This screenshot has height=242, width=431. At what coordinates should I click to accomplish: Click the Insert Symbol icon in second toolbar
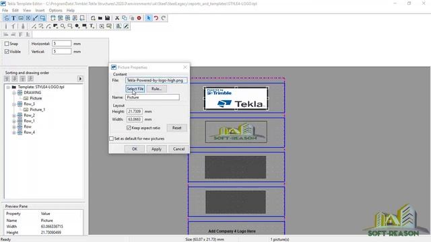102,26
